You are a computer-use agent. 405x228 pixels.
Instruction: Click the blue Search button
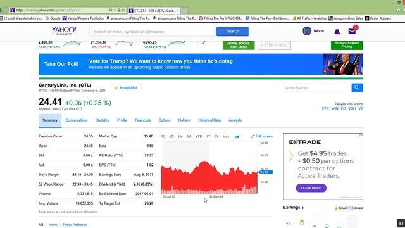pyautogui.click(x=232, y=31)
